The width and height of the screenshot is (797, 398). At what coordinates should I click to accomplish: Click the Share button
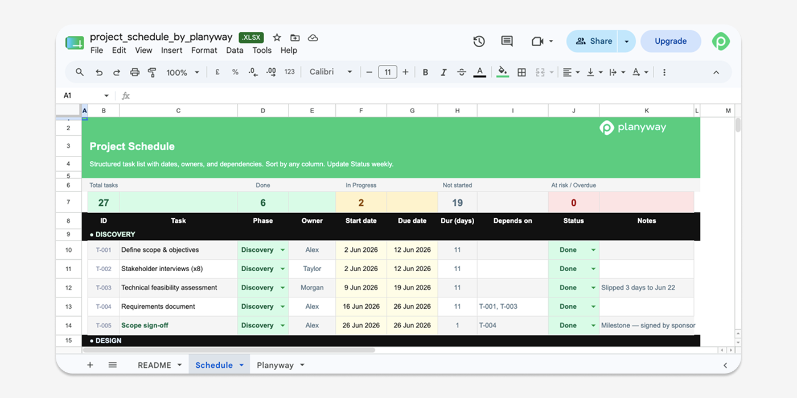592,41
